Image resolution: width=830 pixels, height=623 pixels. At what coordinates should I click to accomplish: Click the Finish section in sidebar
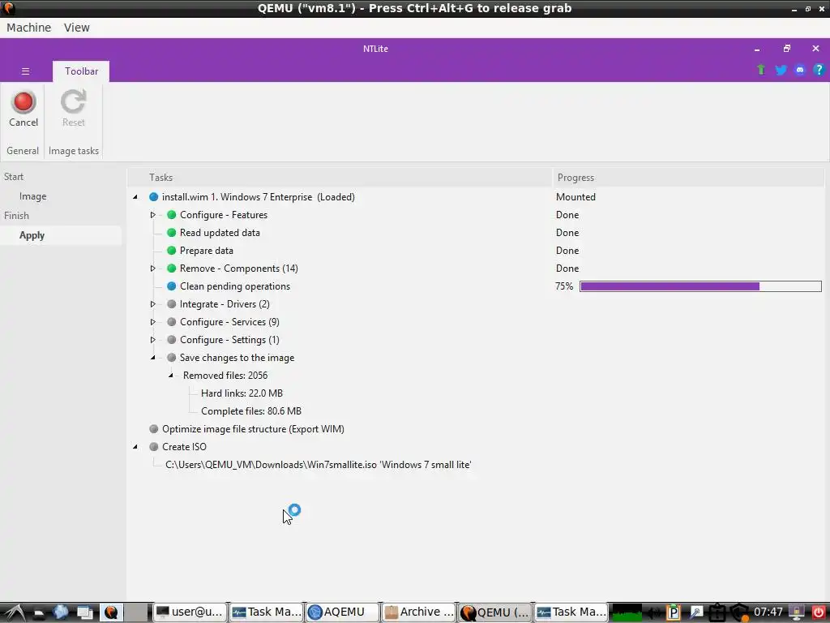pos(16,216)
